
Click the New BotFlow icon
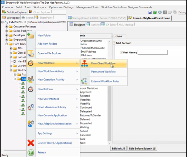(31, 89)
